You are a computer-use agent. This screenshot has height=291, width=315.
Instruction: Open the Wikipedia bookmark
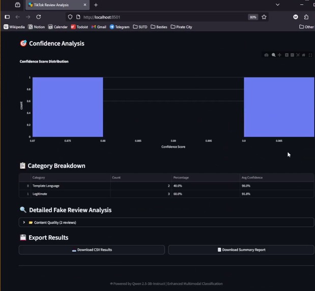click(14, 27)
